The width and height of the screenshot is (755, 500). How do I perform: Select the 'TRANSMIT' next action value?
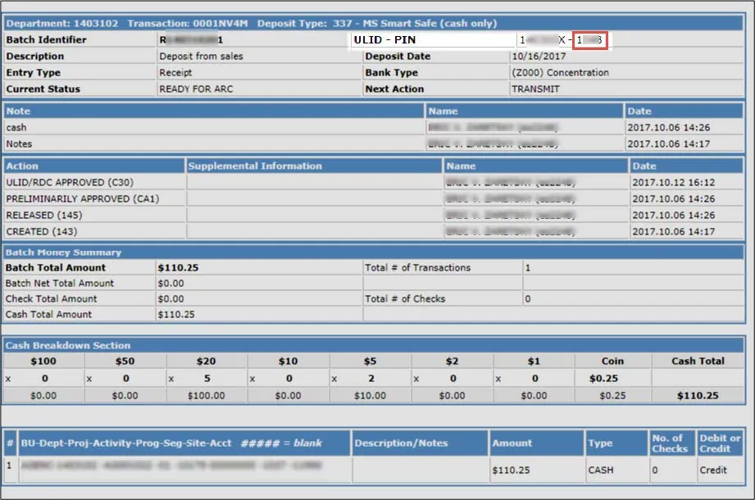click(x=535, y=89)
